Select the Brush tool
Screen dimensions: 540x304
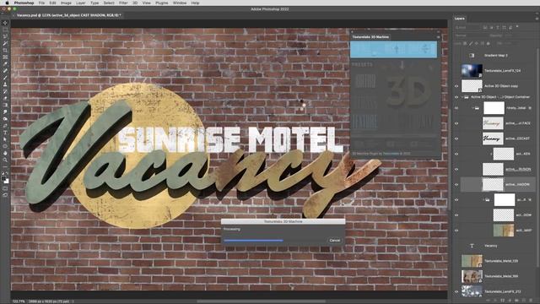5,78
